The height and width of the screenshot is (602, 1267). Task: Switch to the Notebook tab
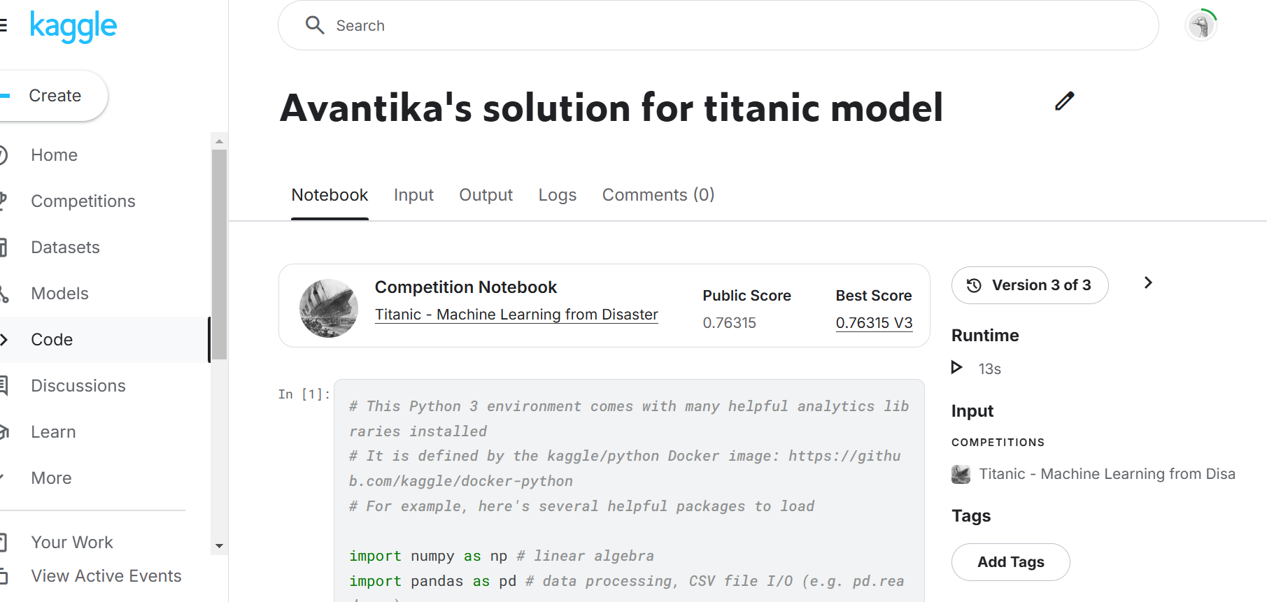[330, 195]
